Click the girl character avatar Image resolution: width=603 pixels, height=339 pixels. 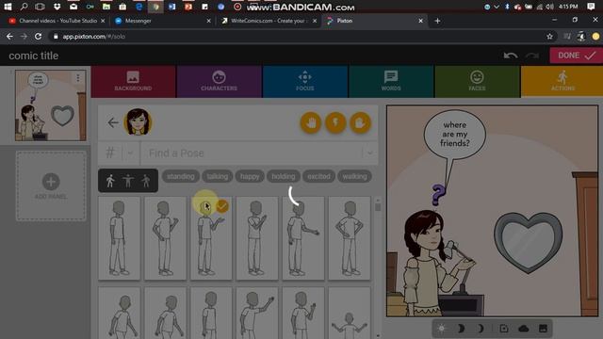138,122
